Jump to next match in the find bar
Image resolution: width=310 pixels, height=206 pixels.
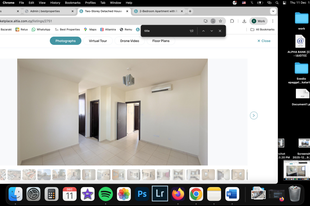click(212, 31)
